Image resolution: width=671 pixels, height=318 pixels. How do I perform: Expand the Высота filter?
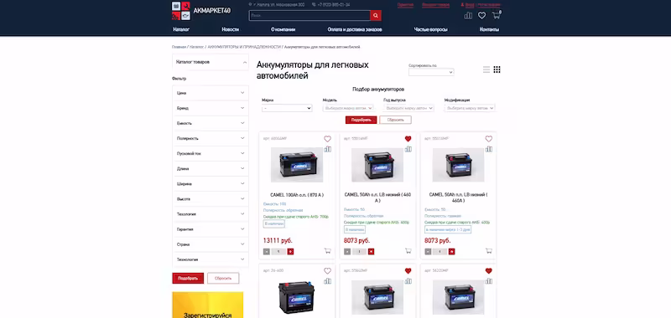211,199
